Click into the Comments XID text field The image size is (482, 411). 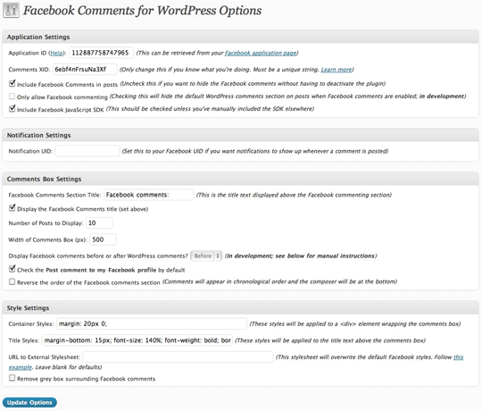85,69
